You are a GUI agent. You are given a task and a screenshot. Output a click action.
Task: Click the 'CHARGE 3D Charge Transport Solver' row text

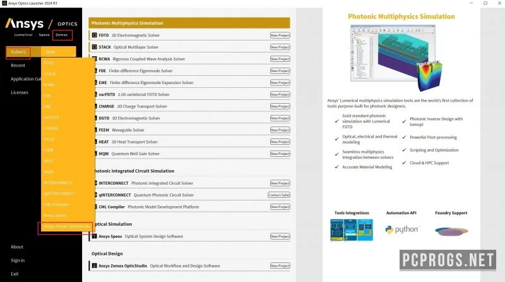(133, 106)
